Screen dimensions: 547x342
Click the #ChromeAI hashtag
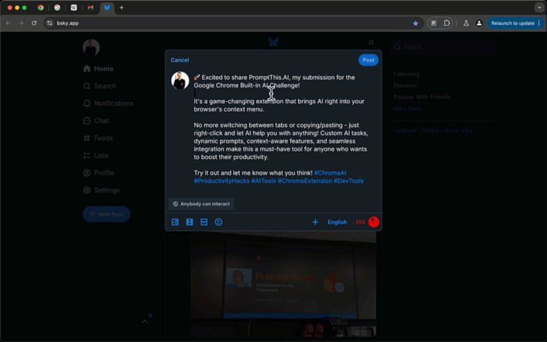[x=330, y=173]
